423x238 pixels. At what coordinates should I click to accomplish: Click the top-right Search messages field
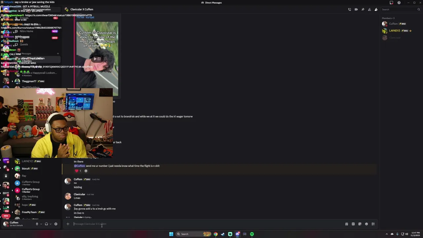400,9
